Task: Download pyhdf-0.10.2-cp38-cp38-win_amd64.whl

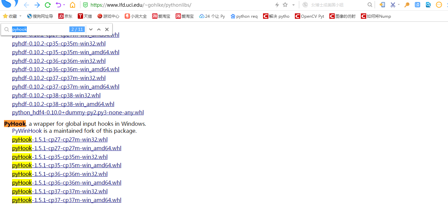Action: 63,104
